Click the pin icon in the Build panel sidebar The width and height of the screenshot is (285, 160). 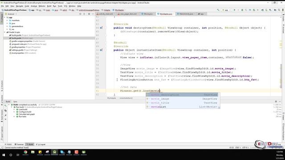click(5, 115)
